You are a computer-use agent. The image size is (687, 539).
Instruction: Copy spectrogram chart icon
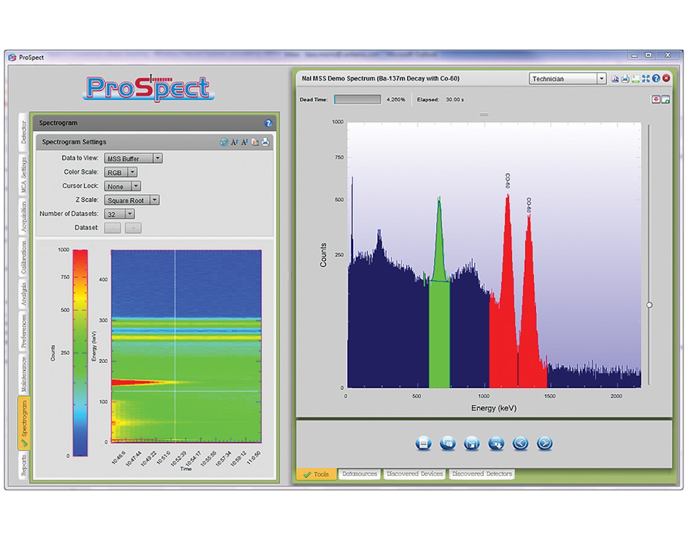coord(255,142)
